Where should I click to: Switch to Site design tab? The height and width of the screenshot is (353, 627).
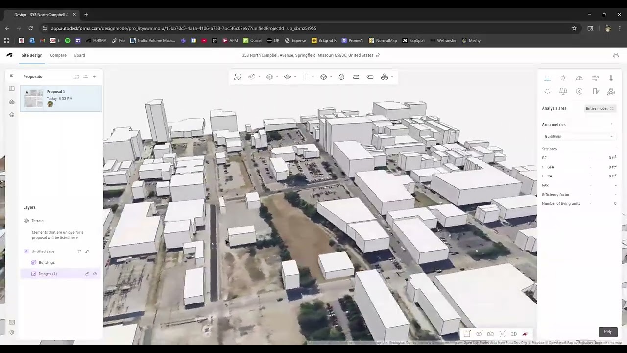pos(32,55)
